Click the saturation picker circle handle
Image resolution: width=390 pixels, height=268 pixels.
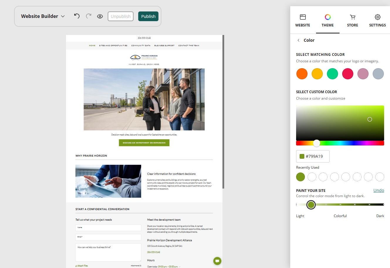[370, 119]
